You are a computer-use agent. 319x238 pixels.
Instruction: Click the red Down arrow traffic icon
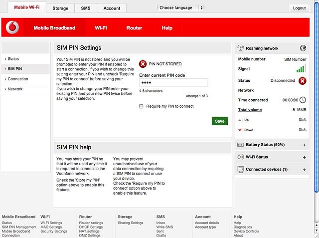coord(240,130)
